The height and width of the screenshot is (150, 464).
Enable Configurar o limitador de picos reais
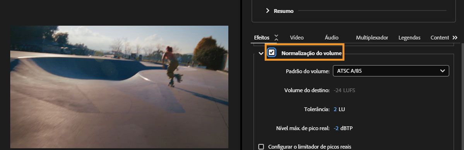[x=261, y=147]
